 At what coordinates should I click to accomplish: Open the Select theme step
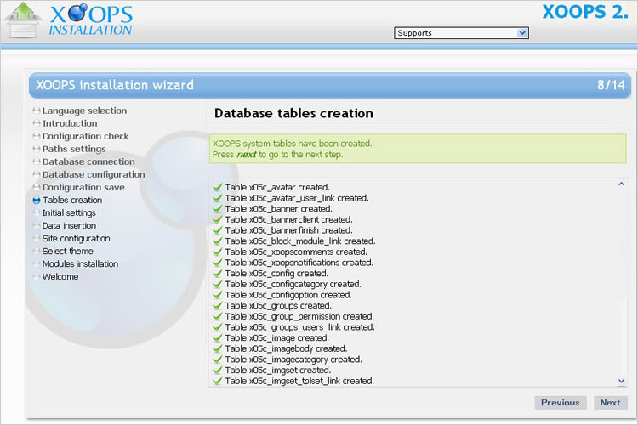(67, 251)
